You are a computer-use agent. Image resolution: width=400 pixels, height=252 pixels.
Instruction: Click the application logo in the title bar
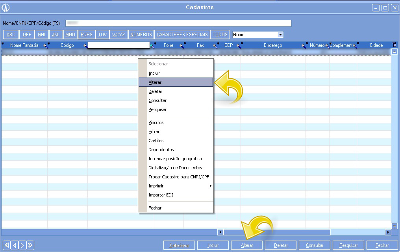(6, 7)
